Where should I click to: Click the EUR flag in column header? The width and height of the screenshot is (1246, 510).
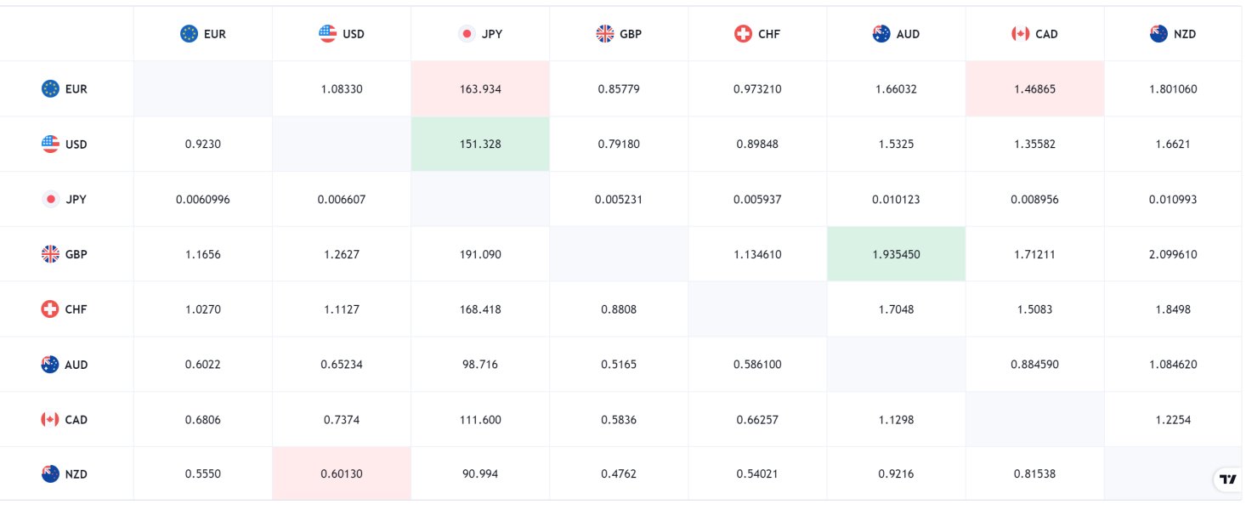189,34
